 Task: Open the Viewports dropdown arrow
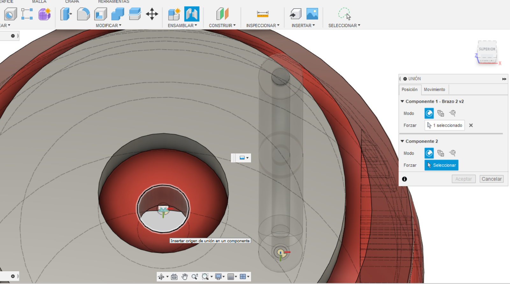[248, 277]
